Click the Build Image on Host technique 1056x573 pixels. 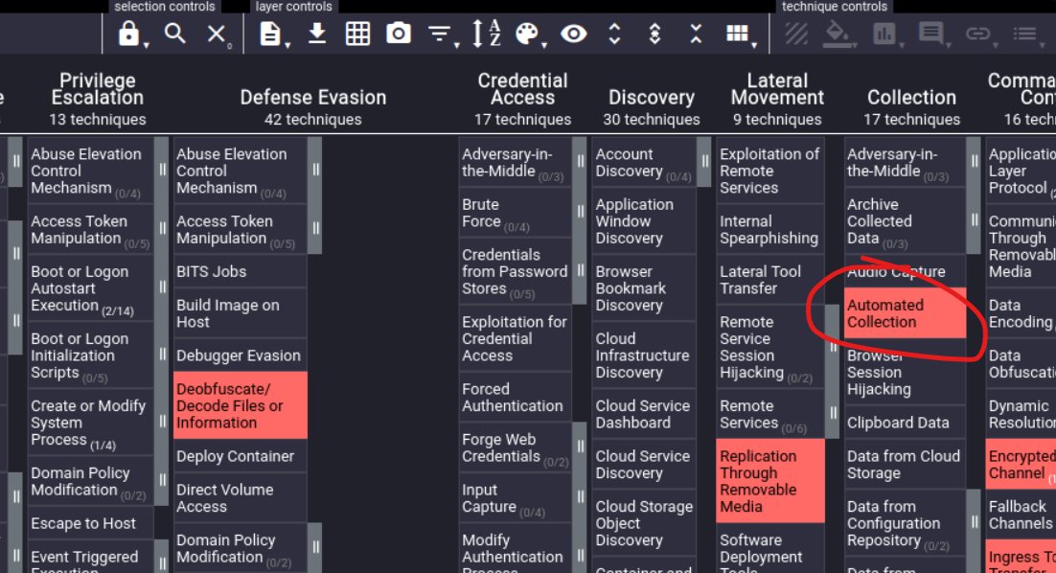coord(241,313)
